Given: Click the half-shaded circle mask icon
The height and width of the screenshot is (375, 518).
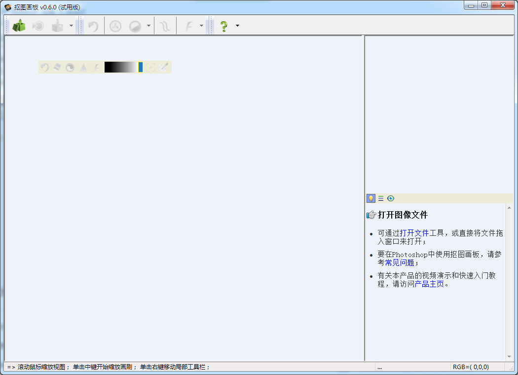Looking at the screenshot, I should pos(135,26).
